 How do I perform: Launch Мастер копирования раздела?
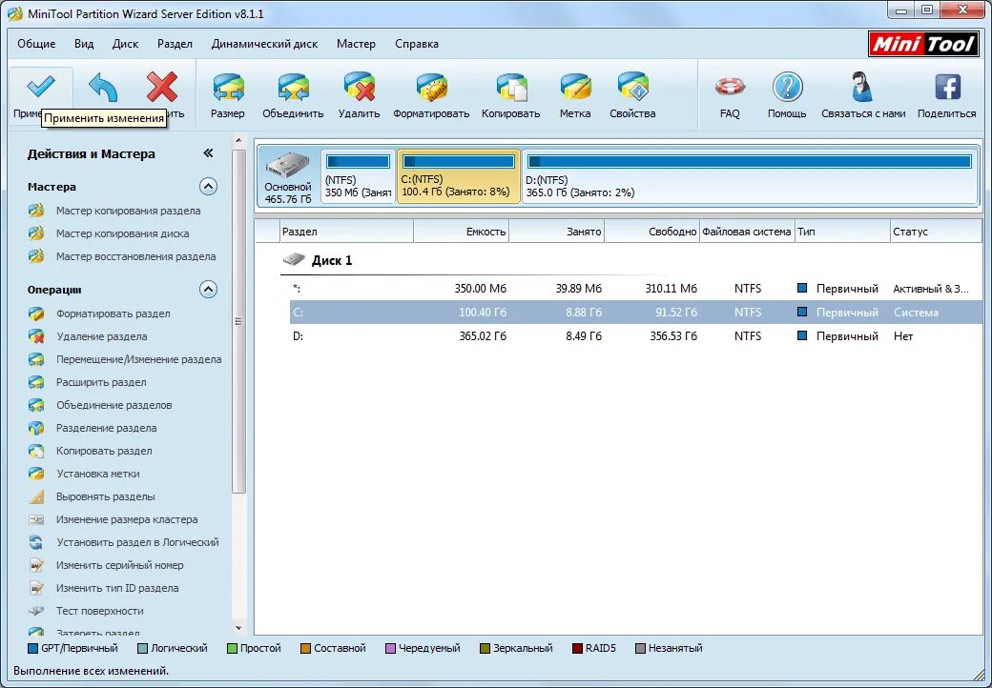pyautogui.click(x=128, y=211)
